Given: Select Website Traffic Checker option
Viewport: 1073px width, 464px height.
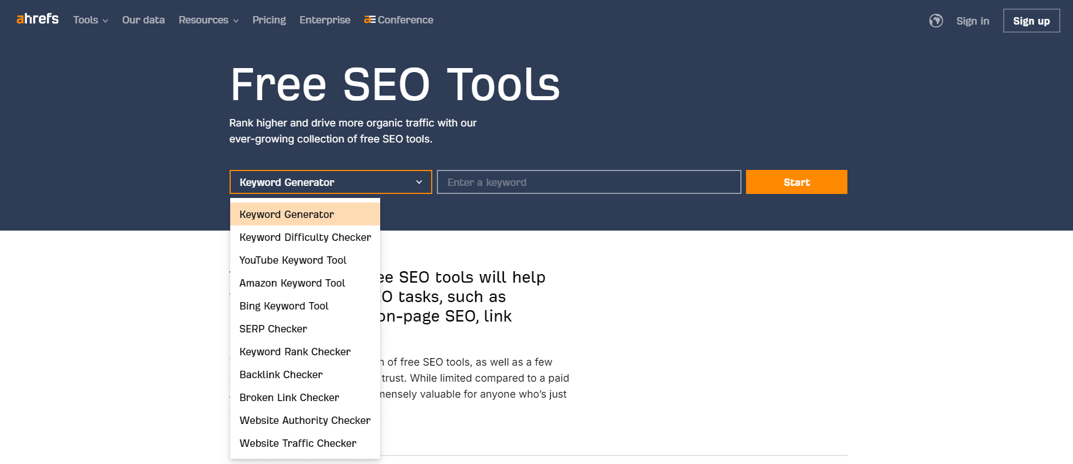Looking at the screenshot, I should [x=305, y=443].
